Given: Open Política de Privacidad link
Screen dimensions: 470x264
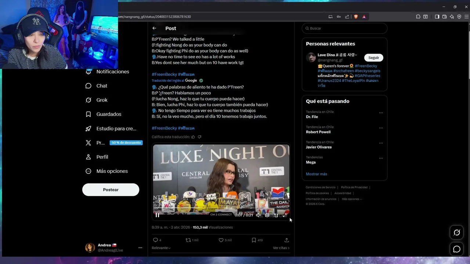Looking at the screenshot, I should pyautogui.click(x=354, y=187).
